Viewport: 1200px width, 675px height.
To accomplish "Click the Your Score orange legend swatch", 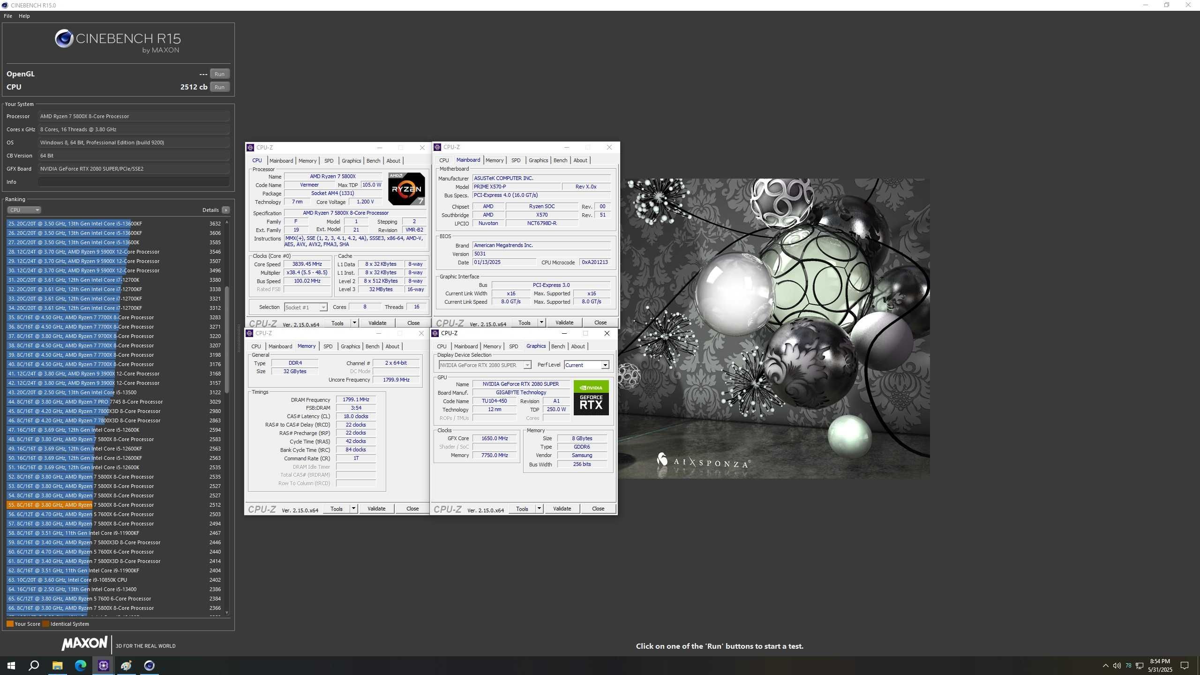I will pyautogui.click(x=10, y=624).
